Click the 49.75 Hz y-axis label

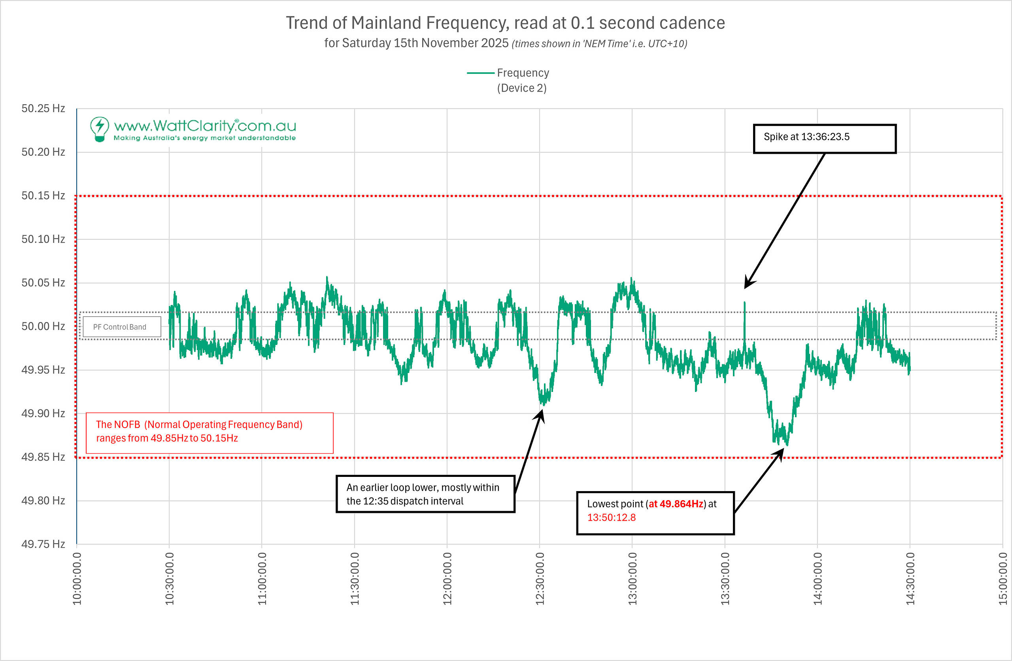[x=43, y=544]
